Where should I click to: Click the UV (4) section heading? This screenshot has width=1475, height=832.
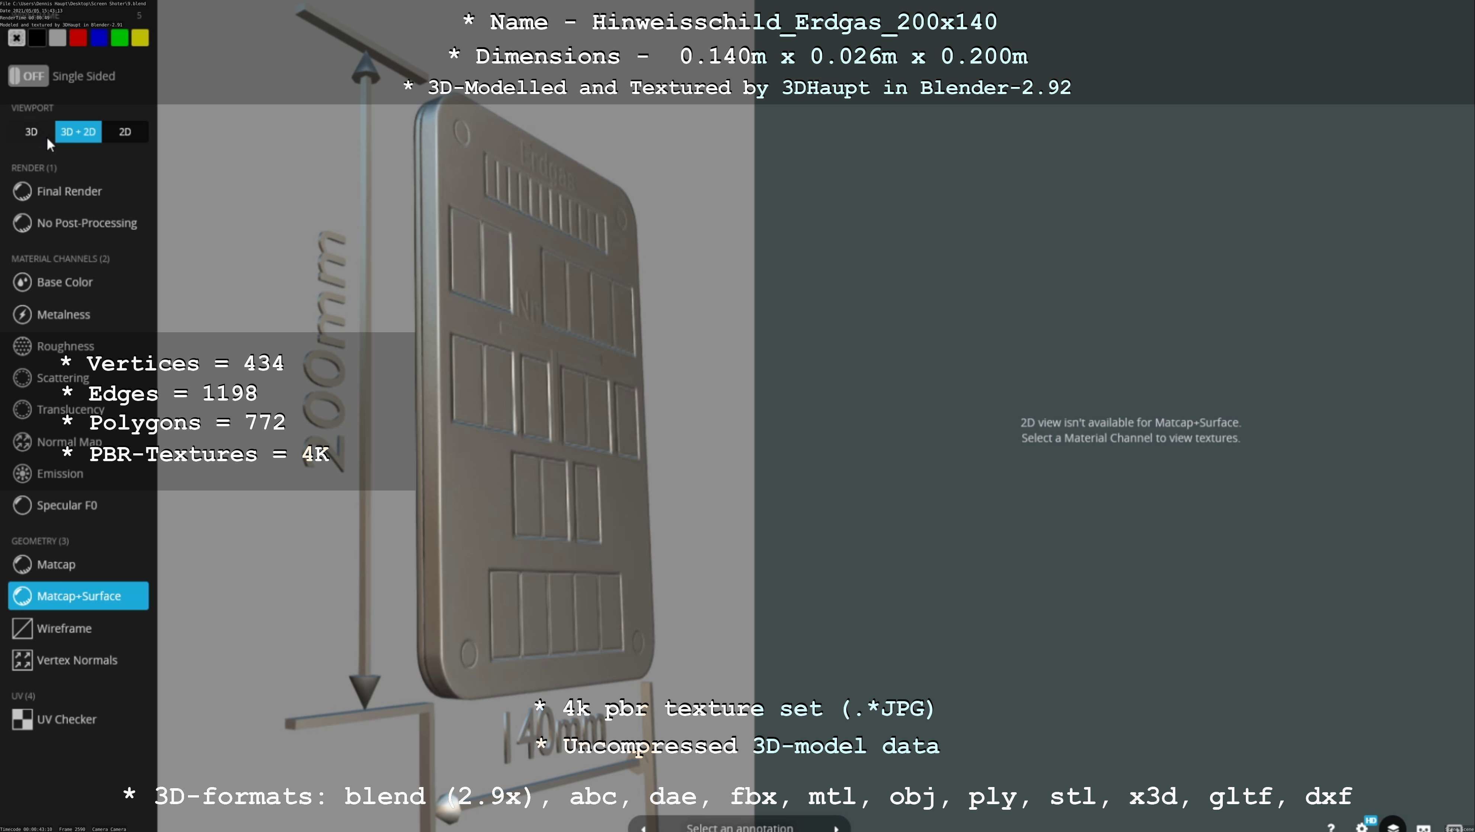pos(23,696)
